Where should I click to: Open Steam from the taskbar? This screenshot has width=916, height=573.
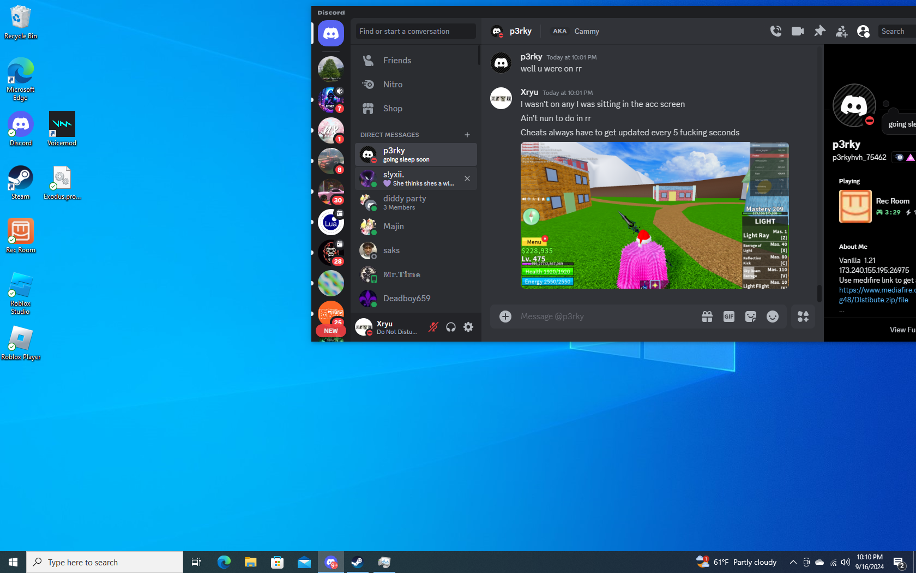click(x=358, y=562)
